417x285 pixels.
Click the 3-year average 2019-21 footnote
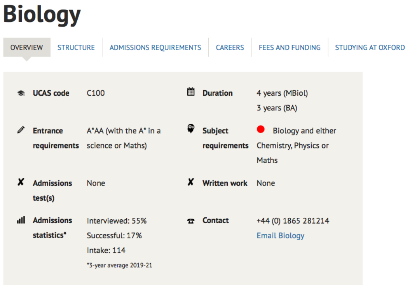(120, 265)
